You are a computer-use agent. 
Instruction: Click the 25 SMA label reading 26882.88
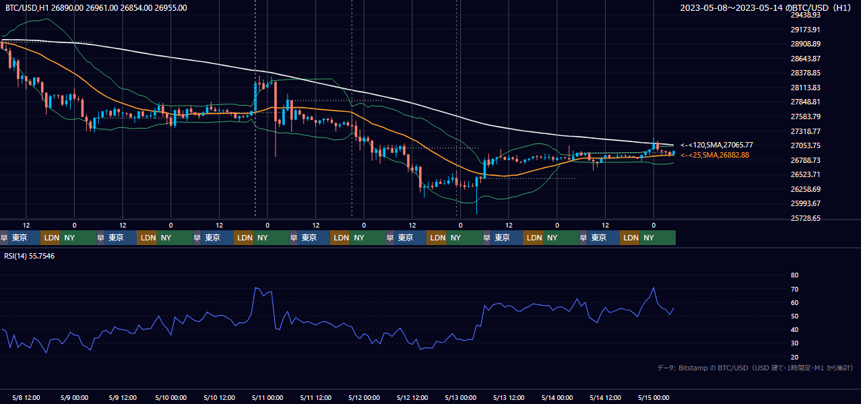tap(714, 155)
